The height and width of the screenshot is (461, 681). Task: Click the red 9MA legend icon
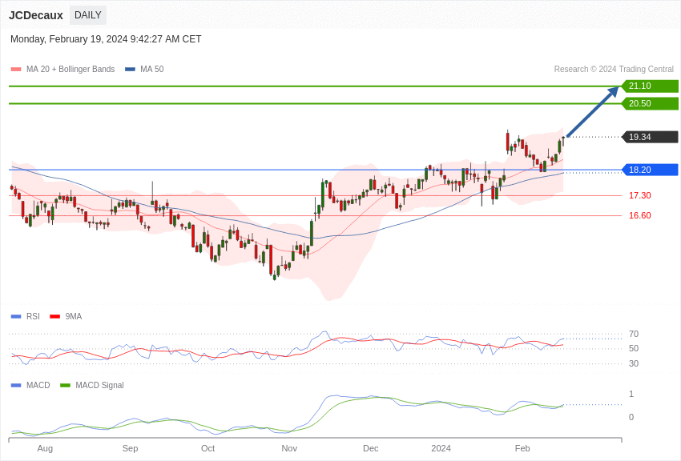[54, 317]
